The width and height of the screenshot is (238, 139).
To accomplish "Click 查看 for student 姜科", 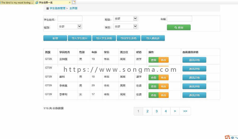I will 153,78.
